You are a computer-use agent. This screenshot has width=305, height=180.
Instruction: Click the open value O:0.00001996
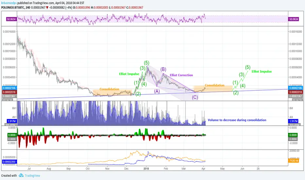[81, 8]
